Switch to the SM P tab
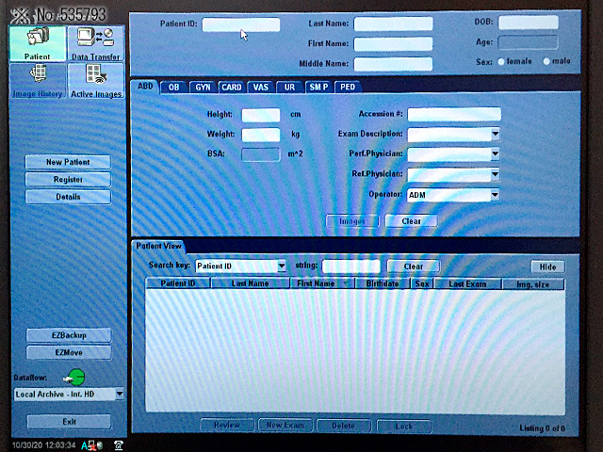Screen dimensions: 603x452 tap(318, 88)
